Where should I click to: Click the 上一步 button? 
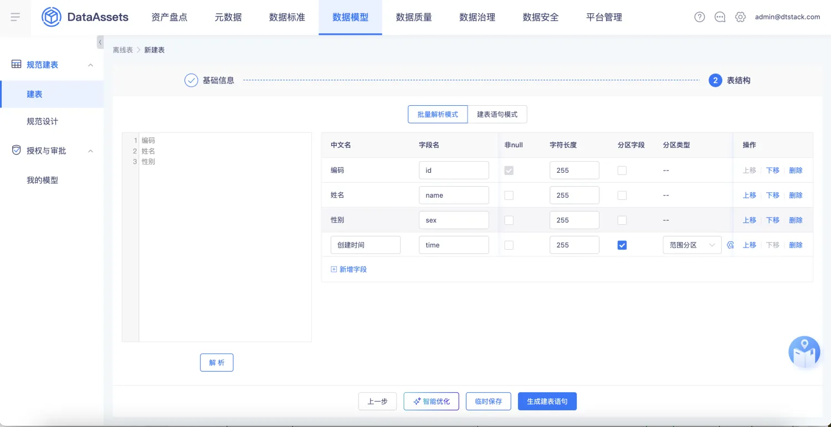click(377, 402)
